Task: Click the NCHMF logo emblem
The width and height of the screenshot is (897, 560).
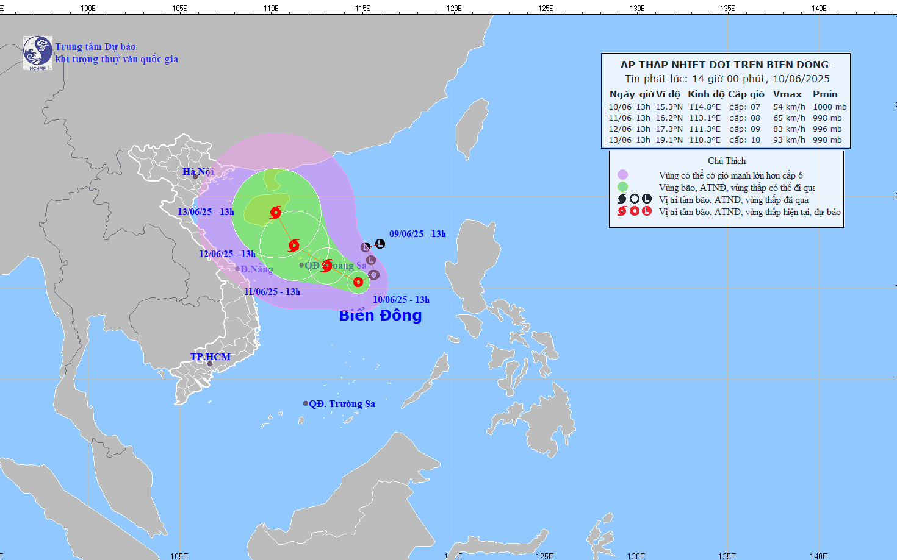Action: 38,53
